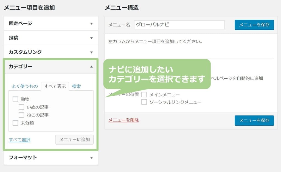The height and width of the screenshot is (172, 281).
Task: Select the 未分類 category checkbox
Action: tap(15, 123)
